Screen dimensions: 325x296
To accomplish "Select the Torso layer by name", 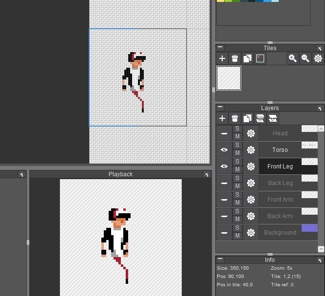I will 280,150.
